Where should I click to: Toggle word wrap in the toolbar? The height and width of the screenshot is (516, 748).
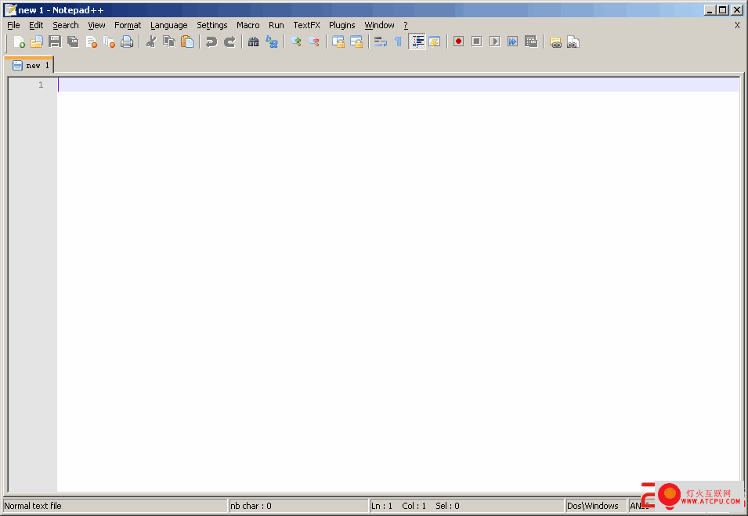click(x=380, y=42)
